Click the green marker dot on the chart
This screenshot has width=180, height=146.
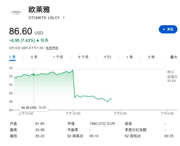[34, 75]
